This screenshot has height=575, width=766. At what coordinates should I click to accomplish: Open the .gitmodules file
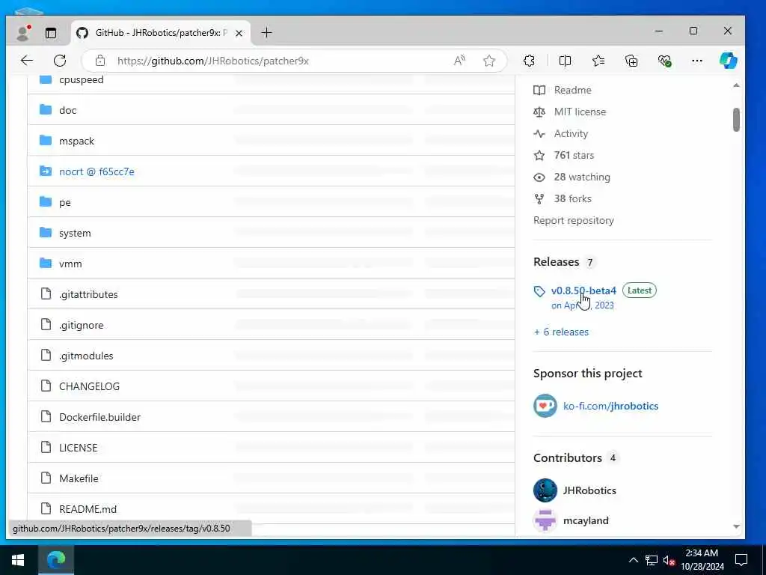point(86,356)
